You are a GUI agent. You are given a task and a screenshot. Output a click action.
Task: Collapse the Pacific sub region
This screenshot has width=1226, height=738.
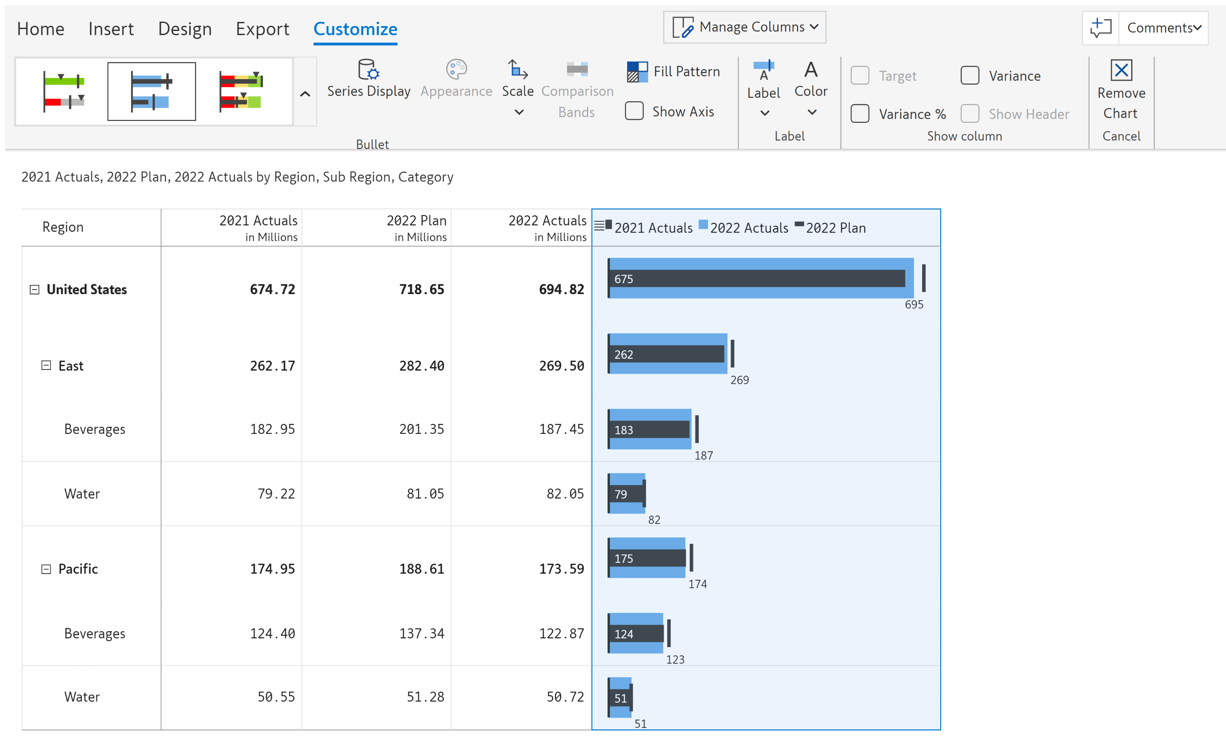coord(46,569)
